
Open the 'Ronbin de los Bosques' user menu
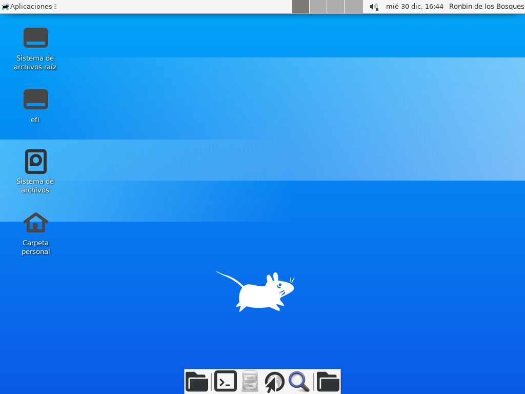487,6
